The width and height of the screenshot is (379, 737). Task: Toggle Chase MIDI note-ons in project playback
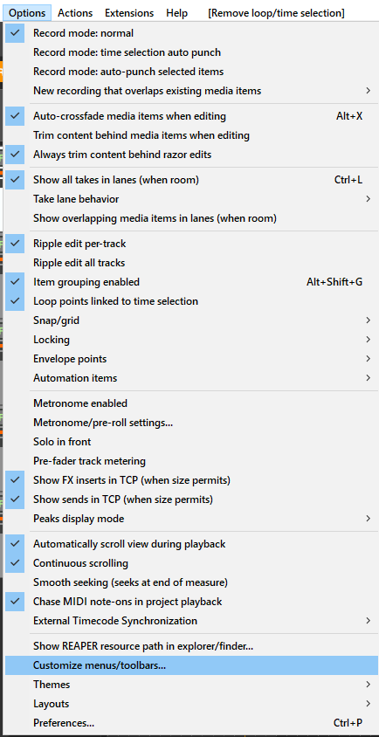pyautogui.click(x=191, y=602)
